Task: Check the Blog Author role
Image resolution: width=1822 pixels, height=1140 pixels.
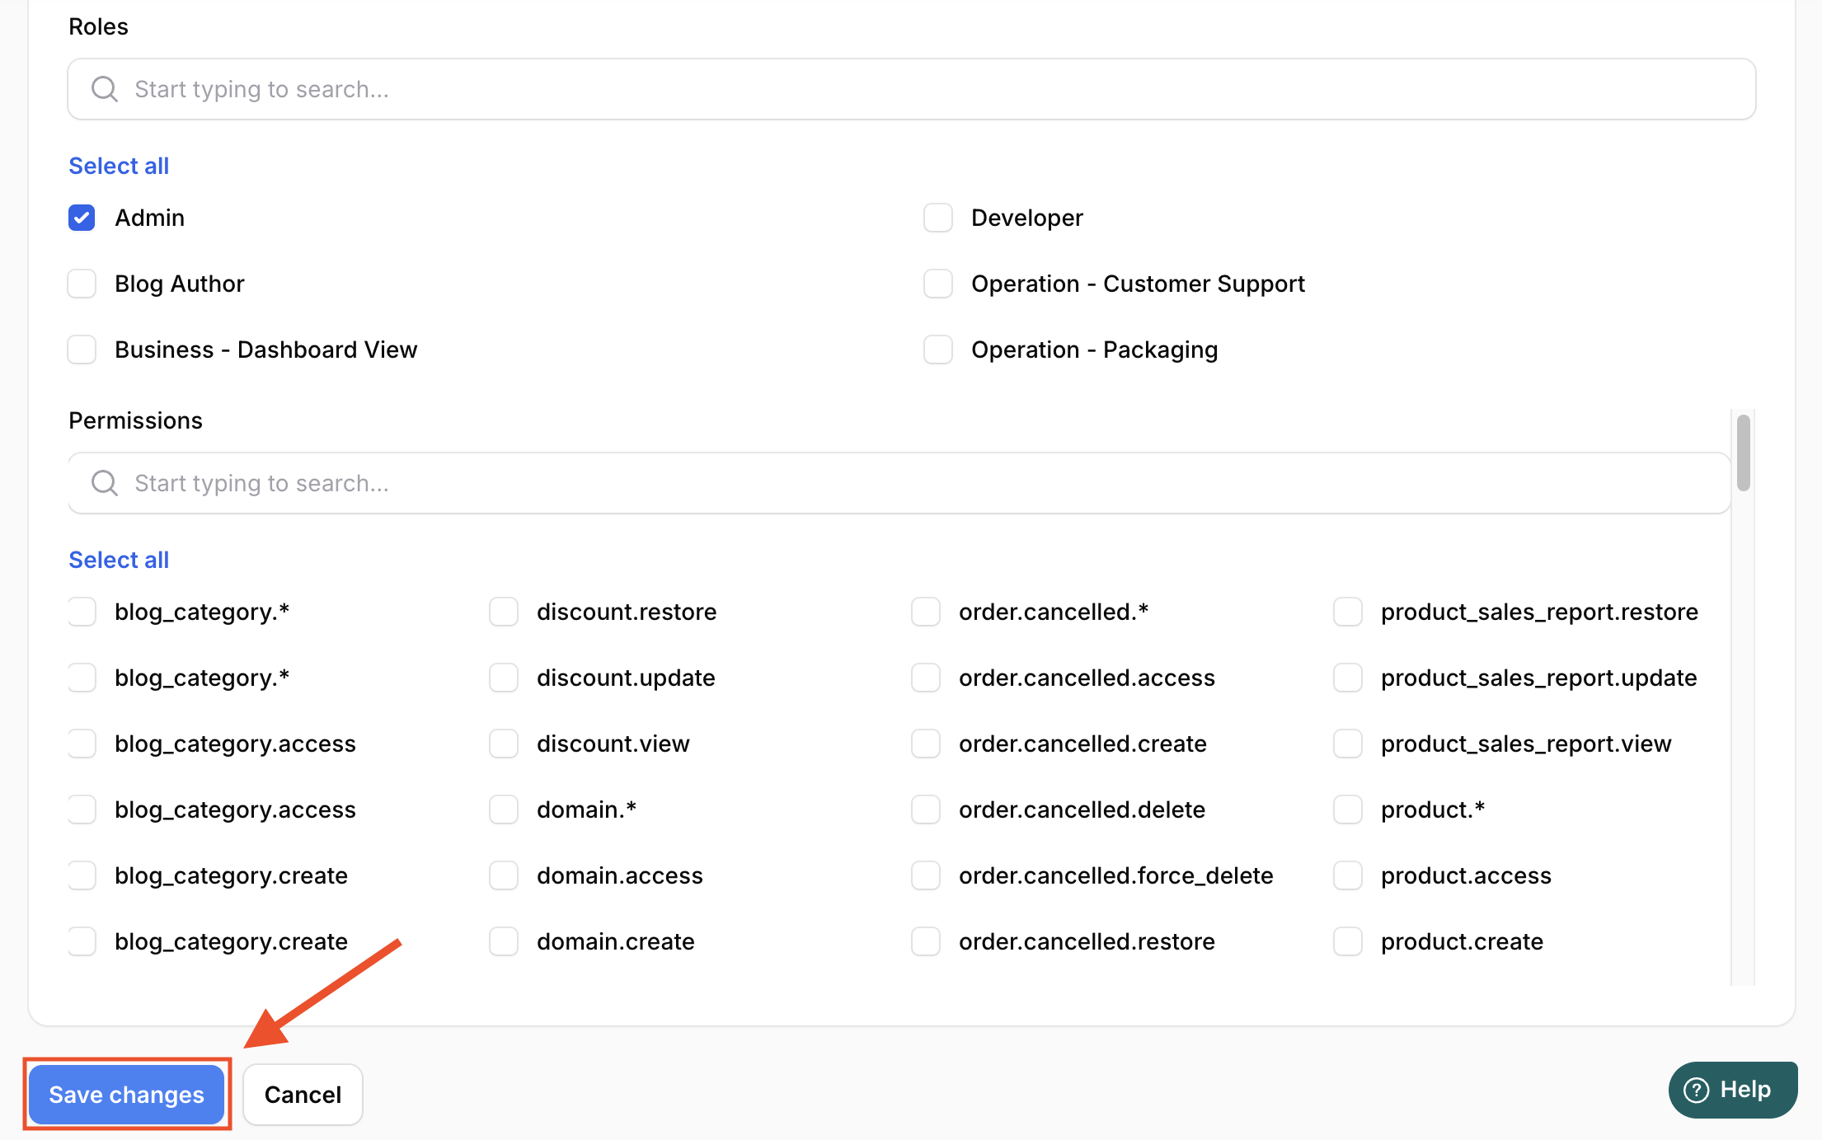Action: pyautogui.click(x=82, y=284)
